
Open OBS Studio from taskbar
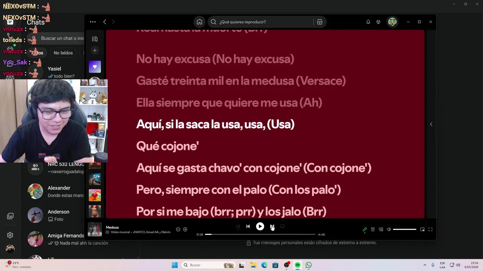pyautogui.click(x=287, y=265)
